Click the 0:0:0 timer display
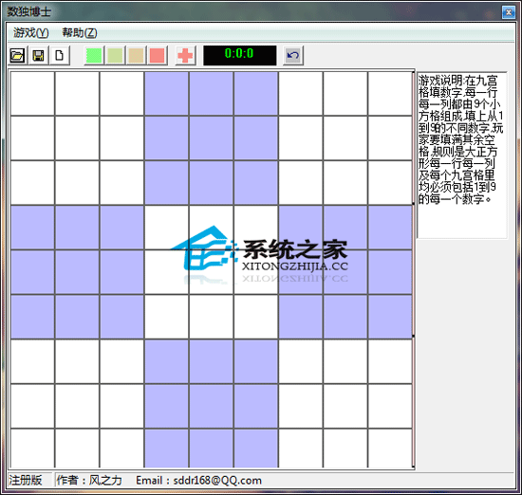The image size is (522, 495). 240,55
